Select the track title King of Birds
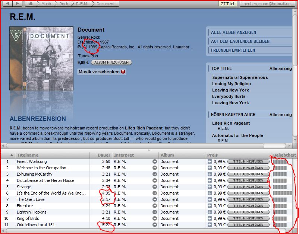The image size is (299, 234). point(28,218)
